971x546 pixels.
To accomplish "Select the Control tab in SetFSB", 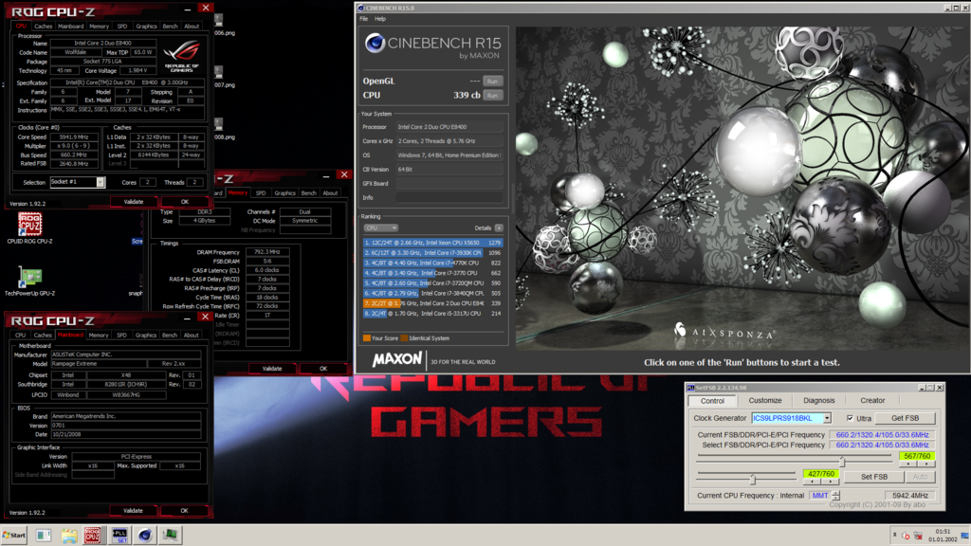I will 712,401.
